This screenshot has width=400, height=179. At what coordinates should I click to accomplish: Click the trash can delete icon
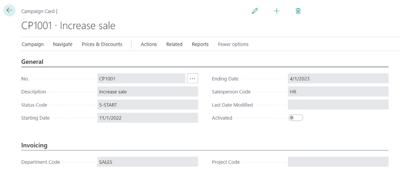pyautogui.click(x=298, y=11)
